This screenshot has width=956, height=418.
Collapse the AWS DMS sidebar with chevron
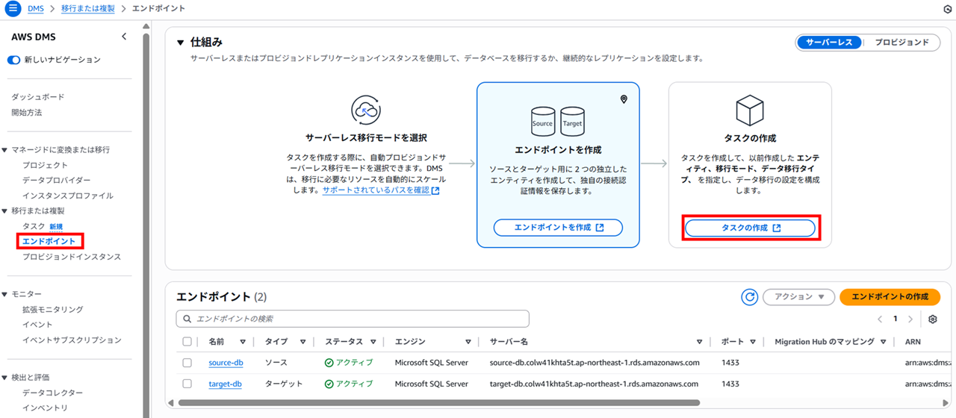point(124,37)
